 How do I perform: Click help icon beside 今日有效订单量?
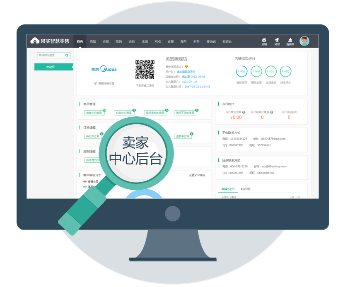click(x=271, y=112)
